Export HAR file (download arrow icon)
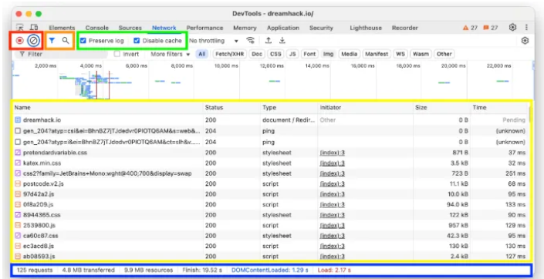The width and height of the screenshot is (544, 279). coord(282,41)
